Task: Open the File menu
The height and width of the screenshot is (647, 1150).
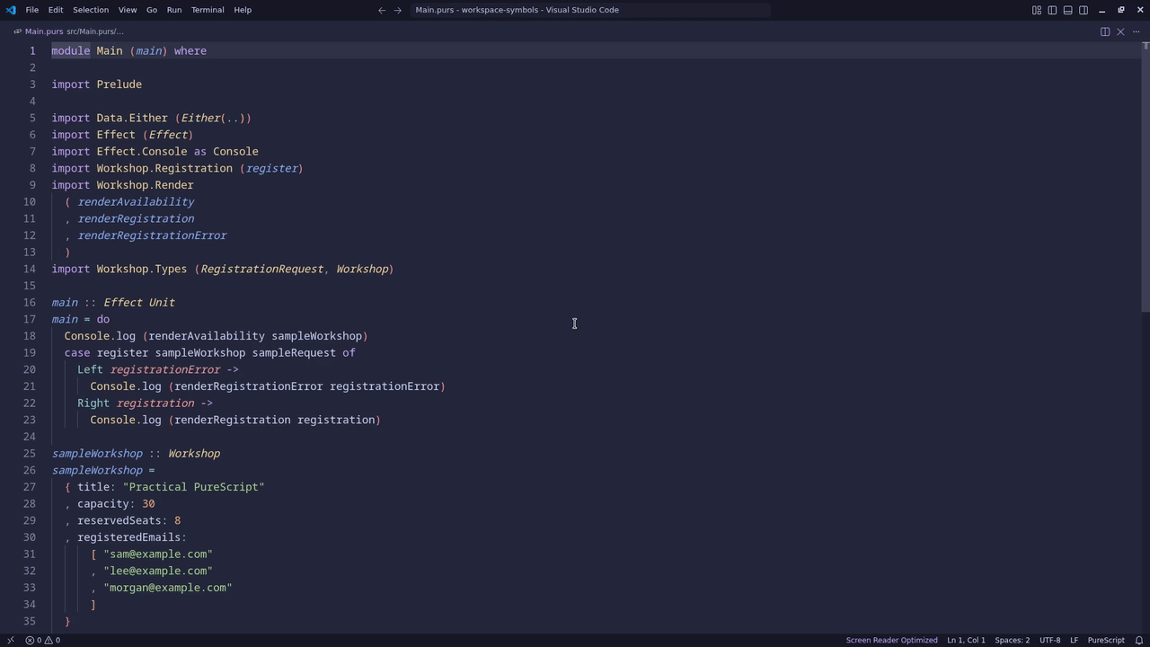Action: click(x=31, y=10)
